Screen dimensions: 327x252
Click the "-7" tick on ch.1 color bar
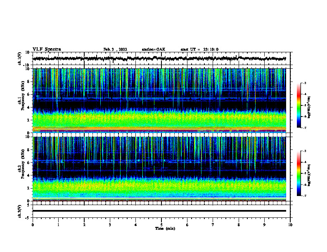coord(304,128)
